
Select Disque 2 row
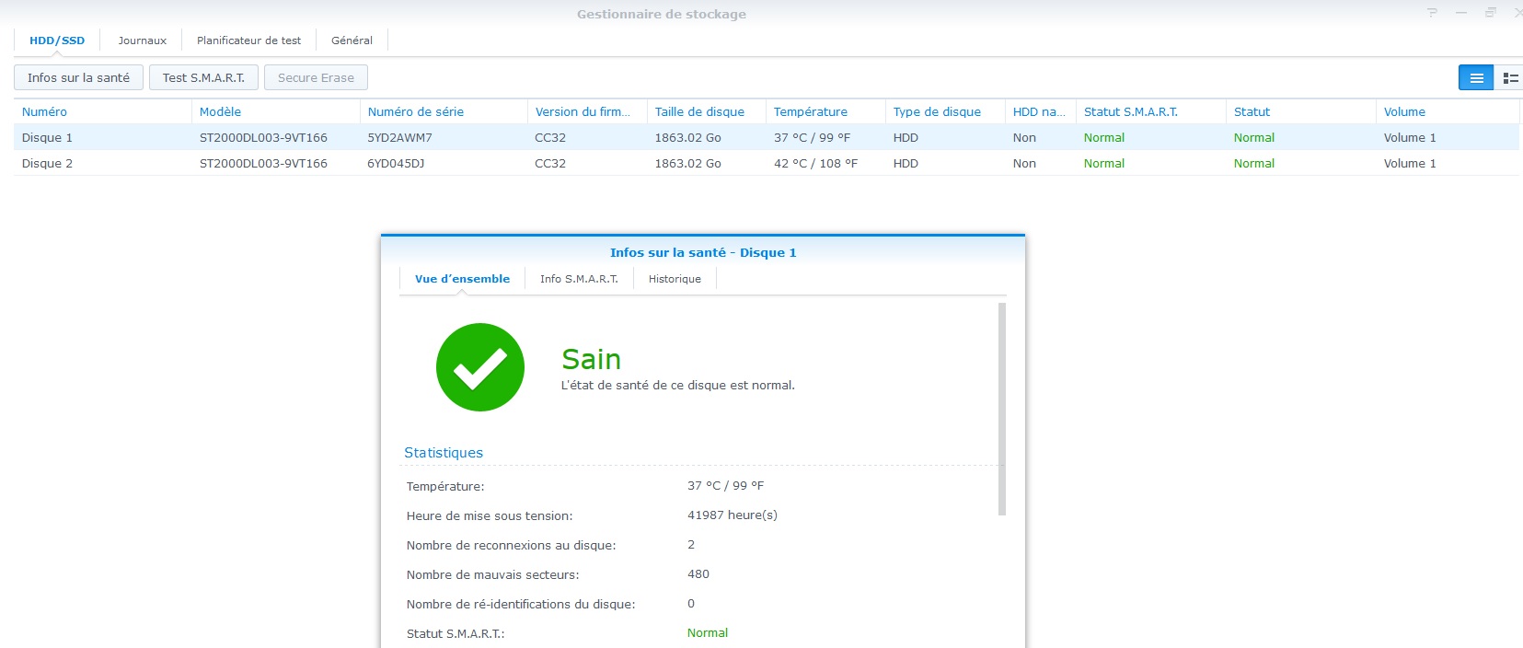(x=766, y=163)
